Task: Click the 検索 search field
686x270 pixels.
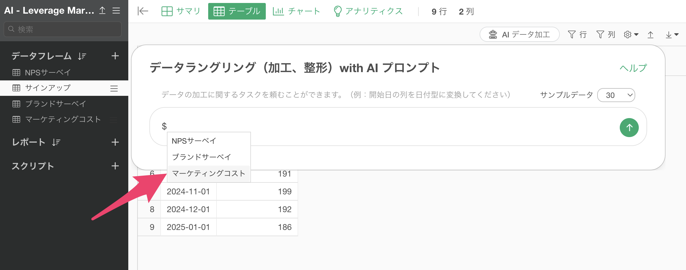Action: pyautogui.click(x=63, y=29)
